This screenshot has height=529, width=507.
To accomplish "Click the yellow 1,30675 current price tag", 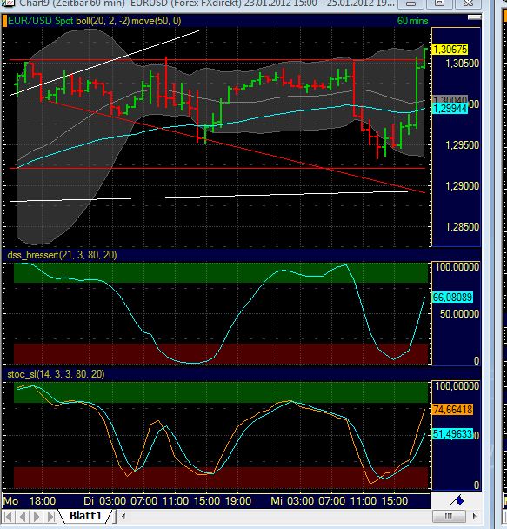I will (x=450, y=50).
